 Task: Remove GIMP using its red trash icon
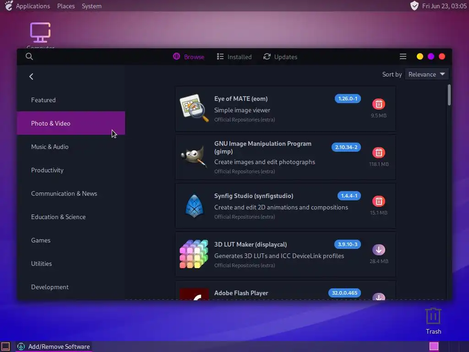pos(379,153)
